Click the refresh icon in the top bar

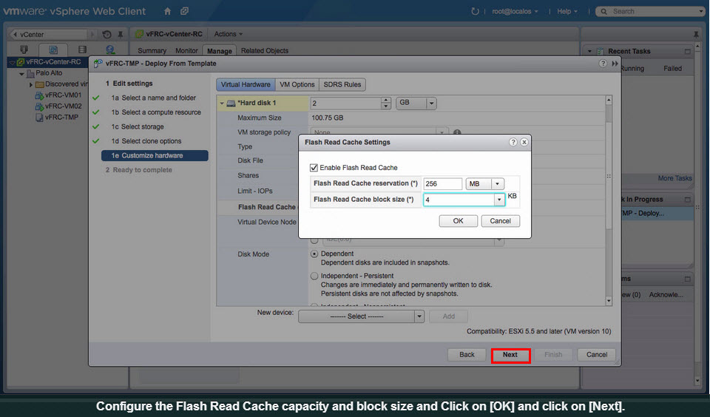tap(475, 11)
